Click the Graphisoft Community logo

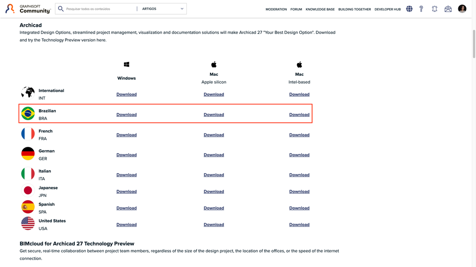pyautogui.click(x=28, y=9)
